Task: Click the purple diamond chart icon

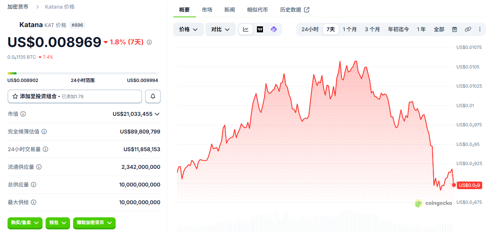Action: pyautogui.click(x=274, y=29)
